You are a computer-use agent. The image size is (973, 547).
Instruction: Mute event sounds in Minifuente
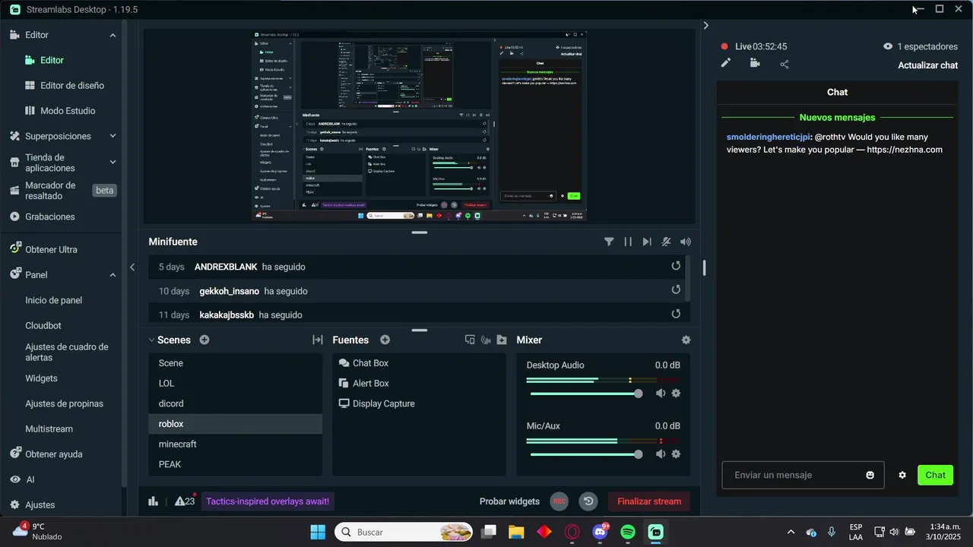pos(666,242)
